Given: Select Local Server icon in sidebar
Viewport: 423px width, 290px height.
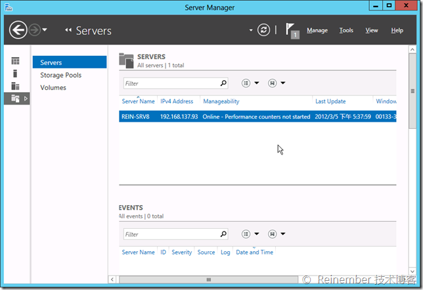Looking at the screenshot, I should click(x=15, y=73).
